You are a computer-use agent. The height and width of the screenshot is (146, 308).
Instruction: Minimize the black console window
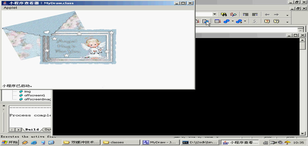click(289, 35)
